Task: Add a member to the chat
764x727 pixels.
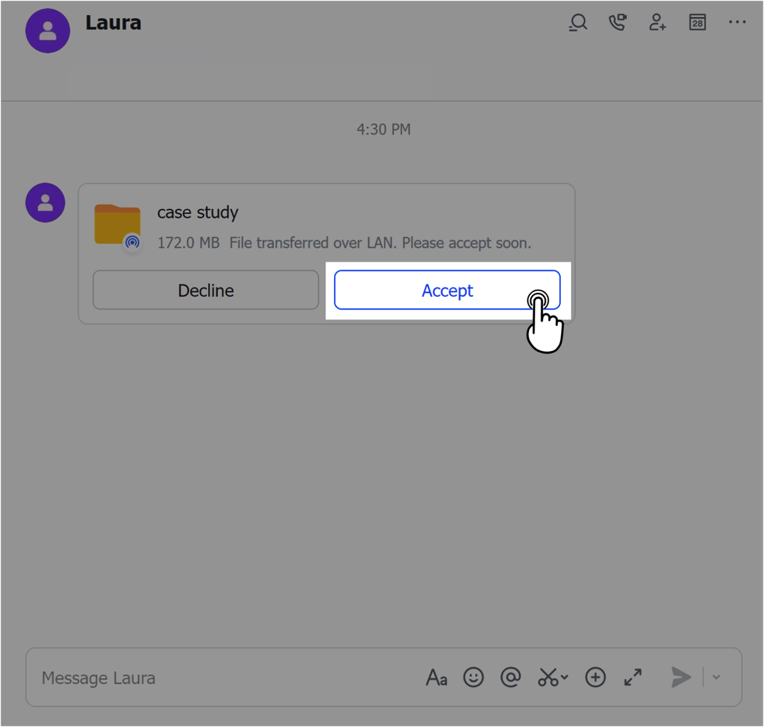Action: (657, 22)
